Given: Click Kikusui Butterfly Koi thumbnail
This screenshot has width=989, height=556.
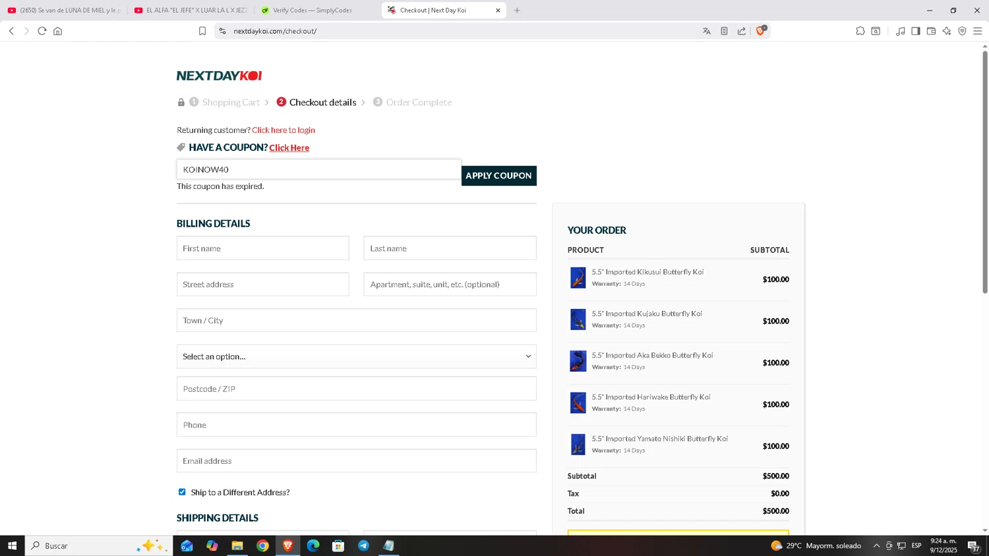Looking at the screenshot, I should coord(578,277).
